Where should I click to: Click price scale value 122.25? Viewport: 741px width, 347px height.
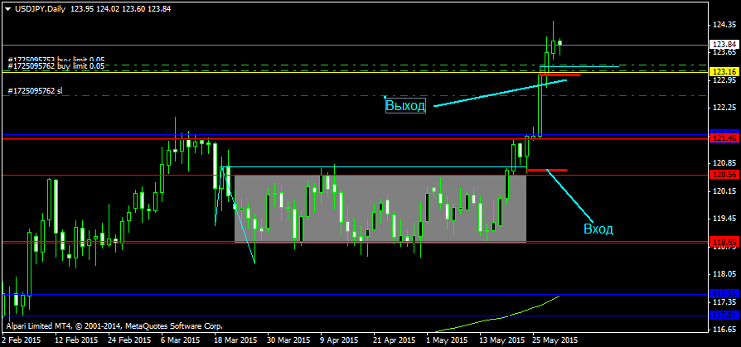pos(724,108)
